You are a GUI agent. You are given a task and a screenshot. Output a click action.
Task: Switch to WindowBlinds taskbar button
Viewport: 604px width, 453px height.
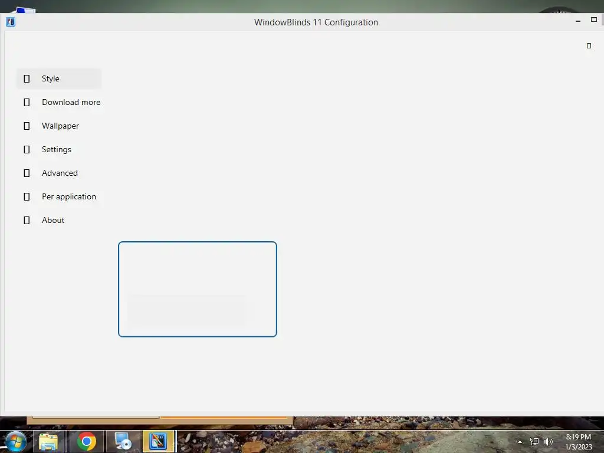[x=158, y=441]
